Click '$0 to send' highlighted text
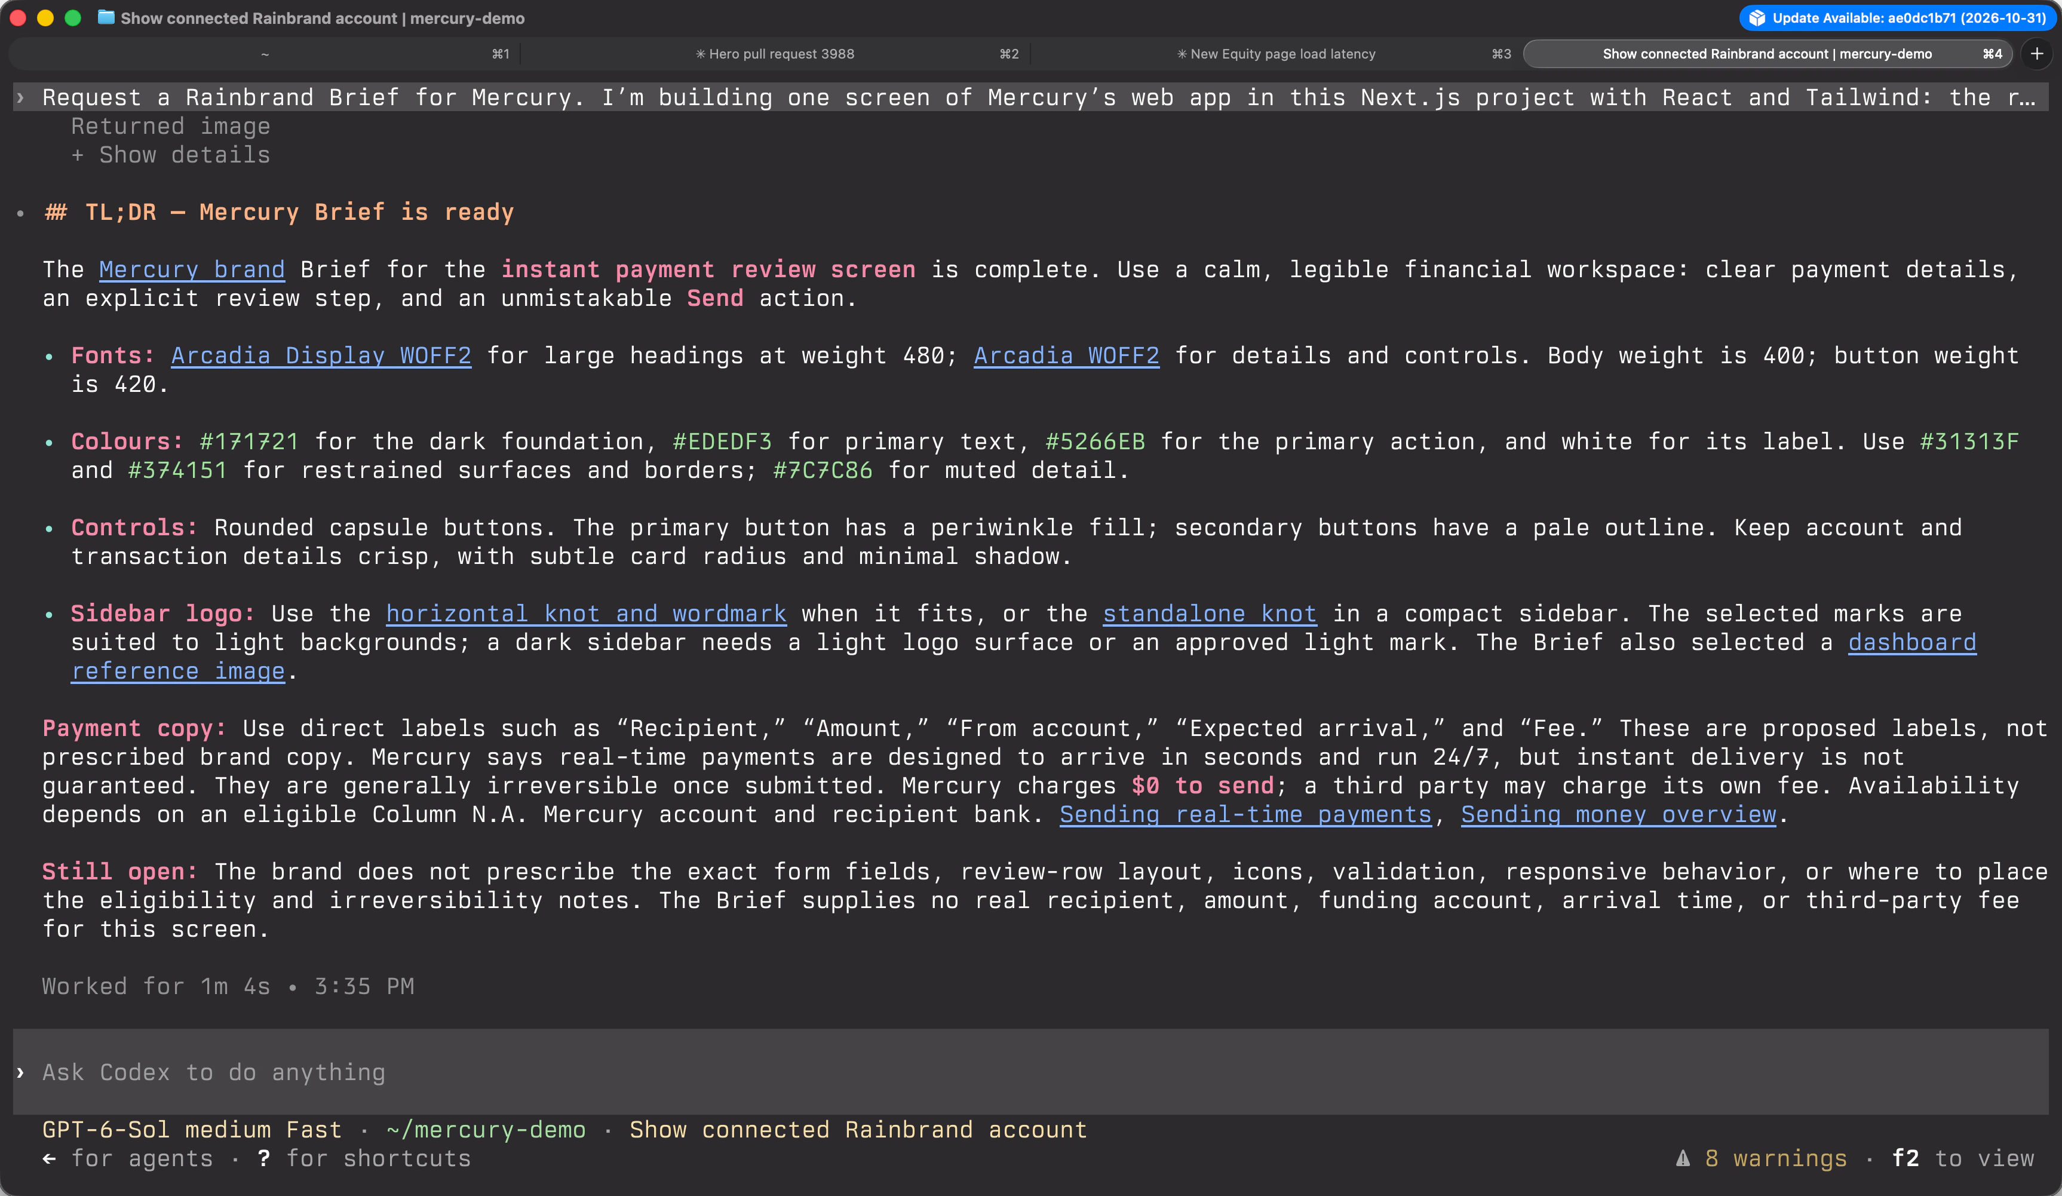This screenshot has width=2062, height=1196. [x=1202, y=786]
